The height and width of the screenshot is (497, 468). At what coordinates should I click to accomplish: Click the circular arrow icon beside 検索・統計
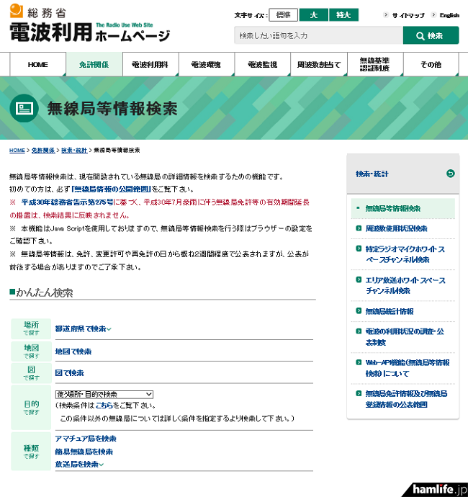coord(451,174)
